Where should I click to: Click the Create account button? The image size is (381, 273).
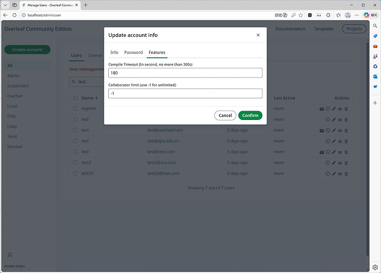pos(28,50)
